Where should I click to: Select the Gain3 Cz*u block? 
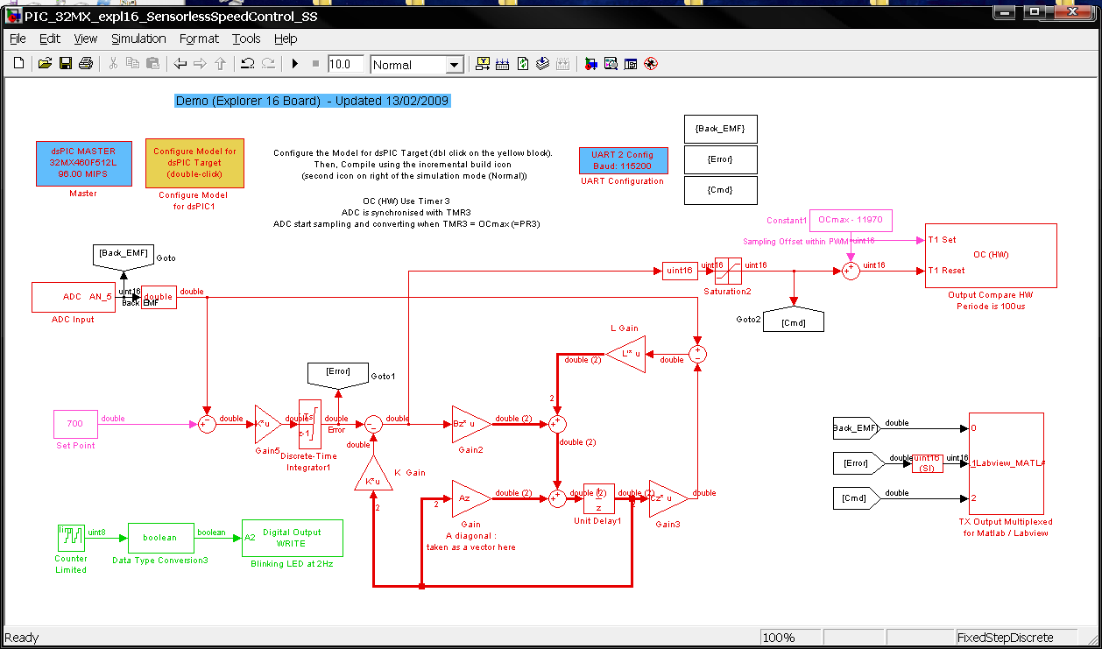(x=666, y=497)
